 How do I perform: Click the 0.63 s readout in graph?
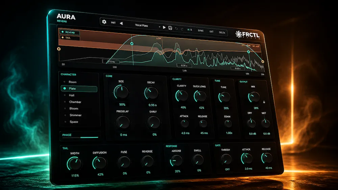coord(238,68)
